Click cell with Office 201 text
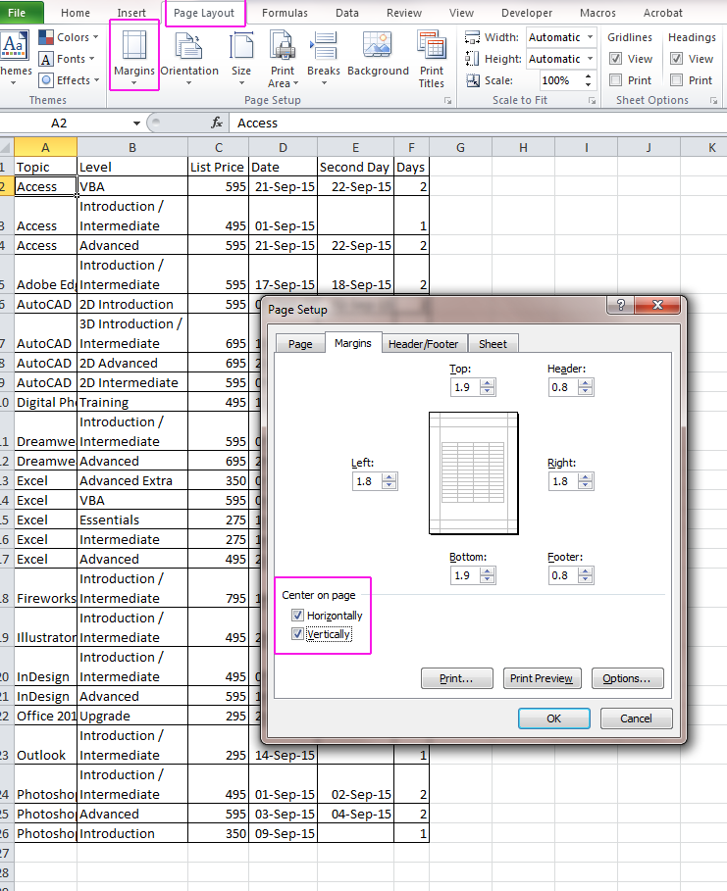This screenshot has width=727, height=891. click(x=45, y=716)
